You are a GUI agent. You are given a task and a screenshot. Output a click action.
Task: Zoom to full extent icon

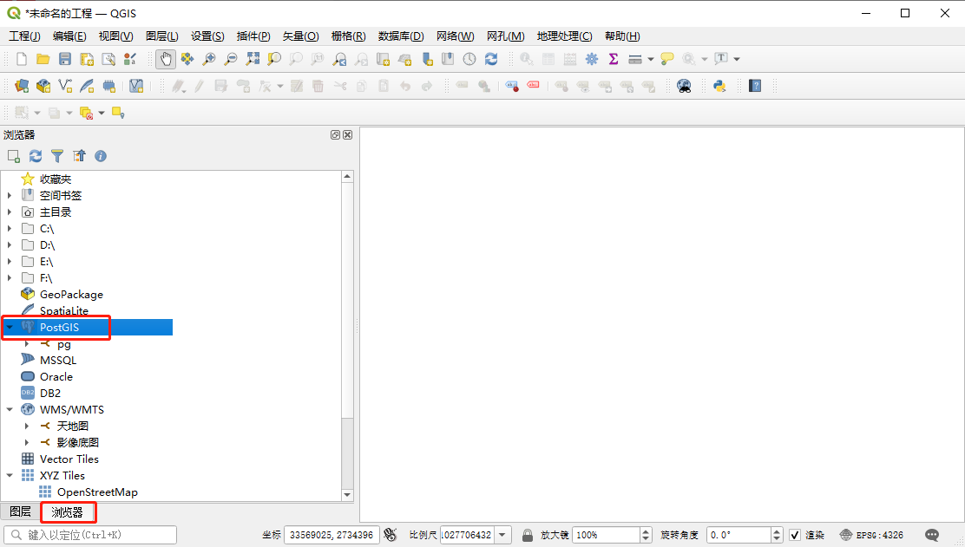[x=253, y=59]
